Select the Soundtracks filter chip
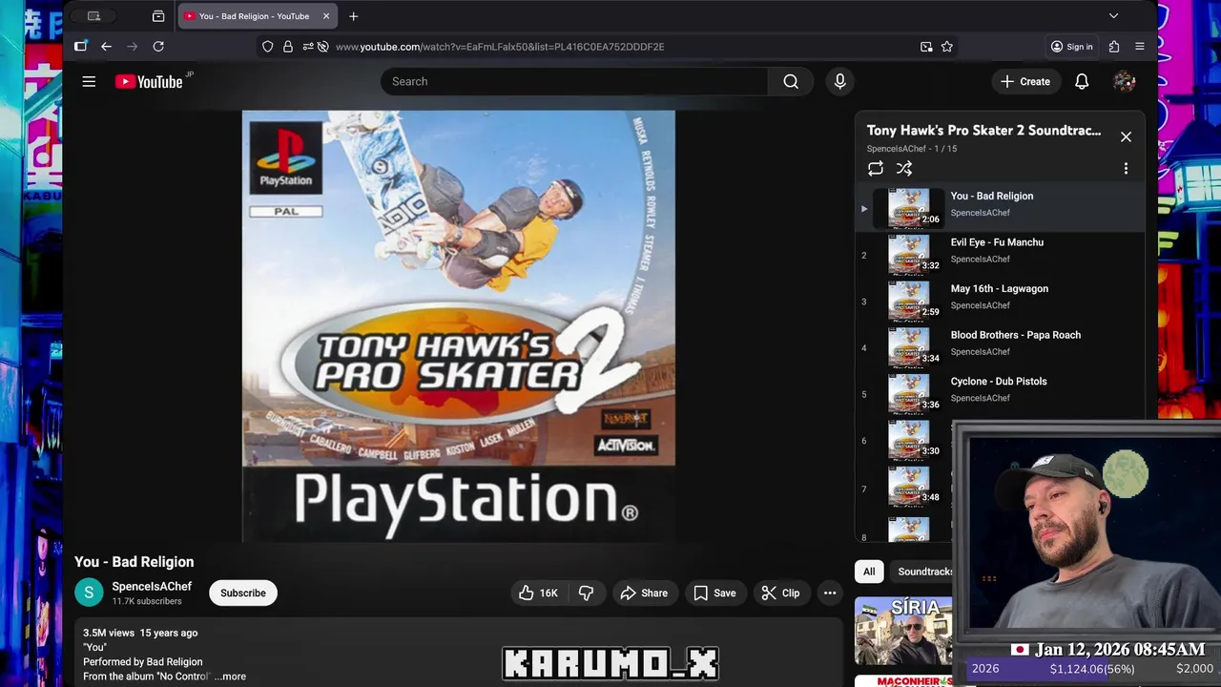 tap(921, 572)
